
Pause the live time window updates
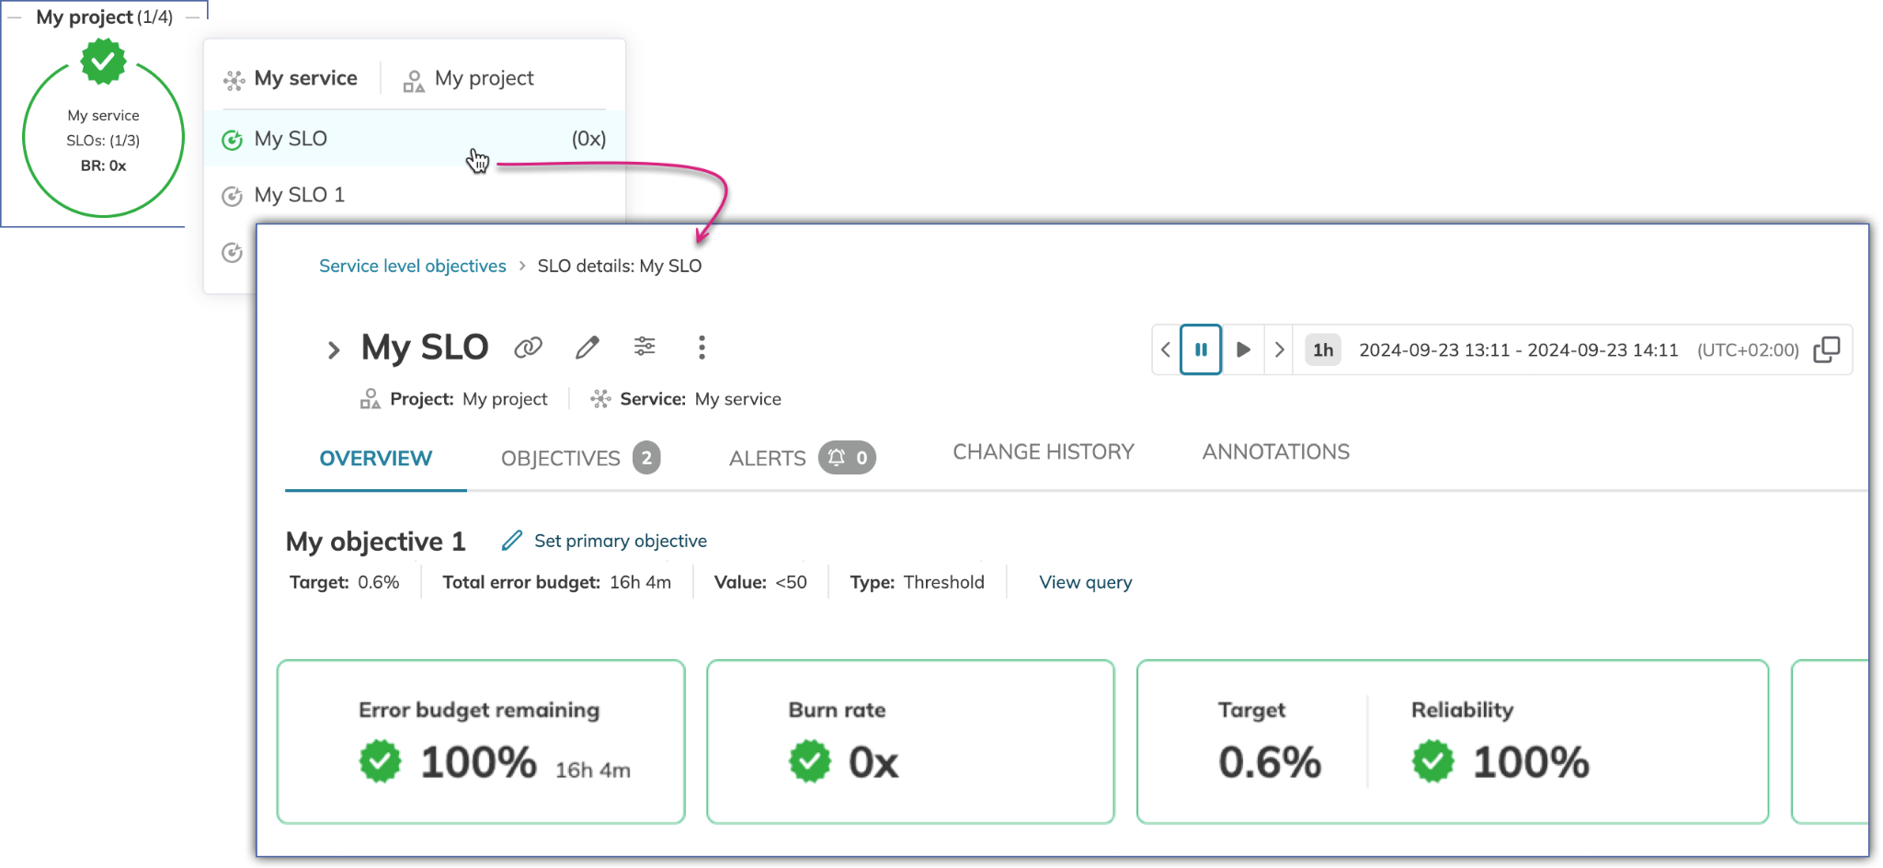(1201, 349)
